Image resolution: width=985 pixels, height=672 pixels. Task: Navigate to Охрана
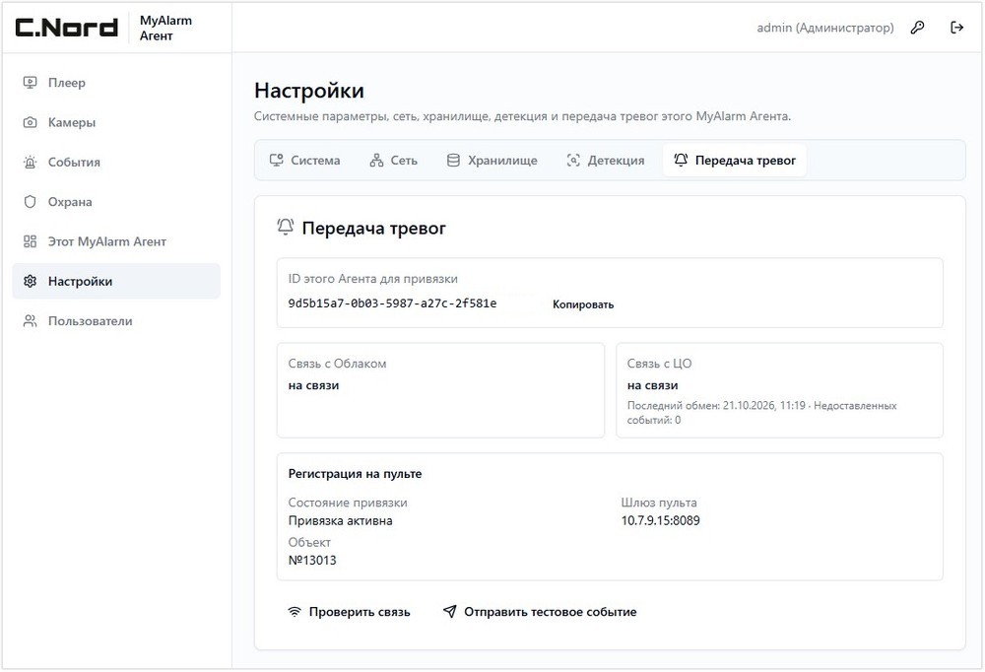[x=116, y=202]
